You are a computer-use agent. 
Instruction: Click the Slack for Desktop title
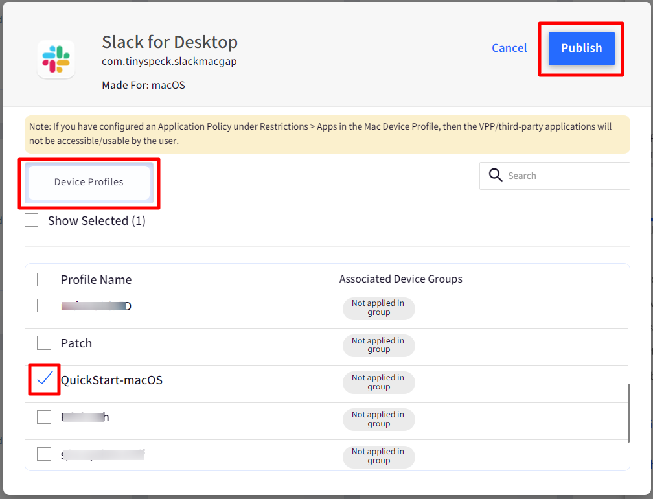click(x=170, y=42)
